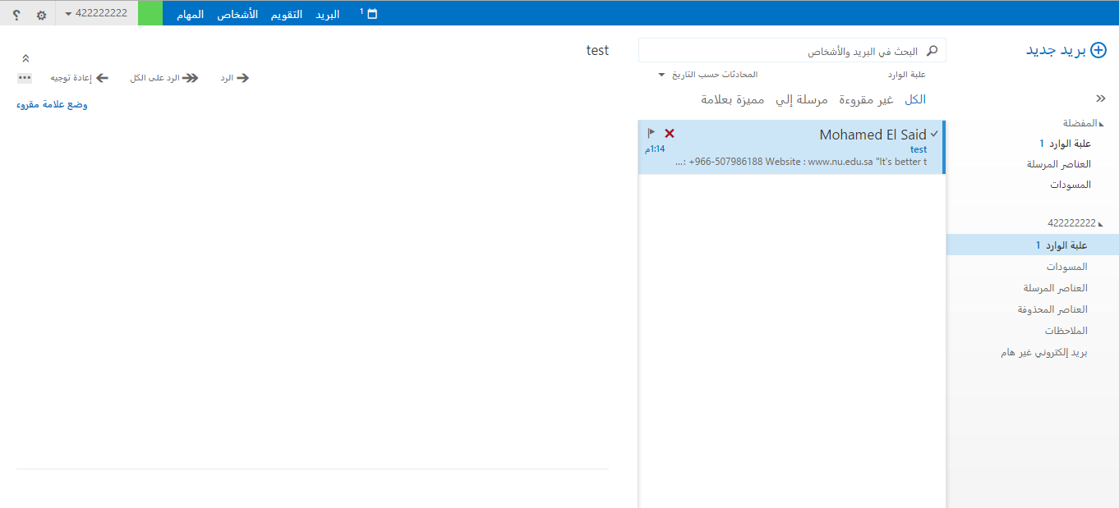Toggle the message selection checkmark
This screenshot has width=1119, height=508.
point(934,133)
